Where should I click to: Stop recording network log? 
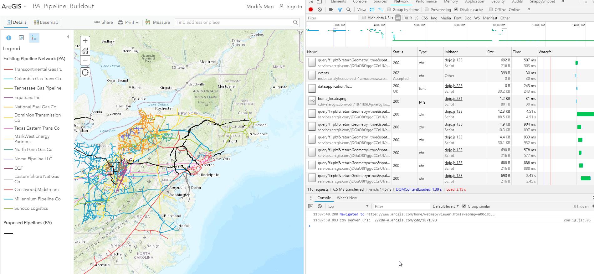311,10
